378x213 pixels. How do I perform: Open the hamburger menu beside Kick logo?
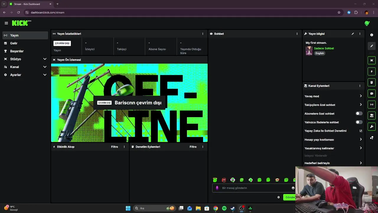pos(6,23)
